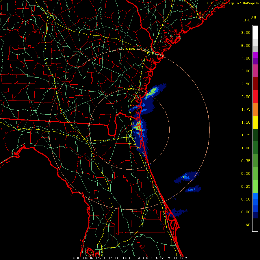The width and height of the screenshot is (260, 260).
Task: Click the OHA product code label
Action: (x=254, y=17)
